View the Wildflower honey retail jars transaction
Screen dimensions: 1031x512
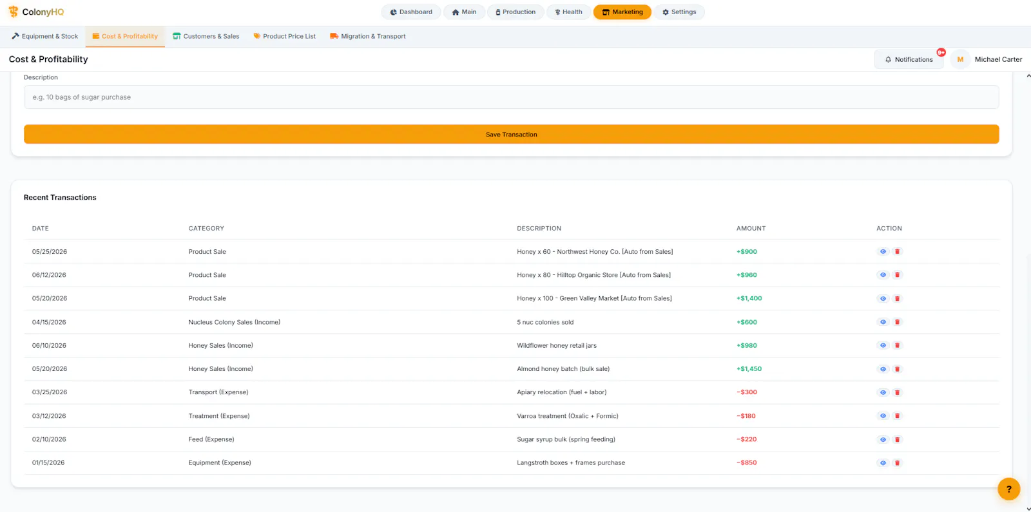coord(883,346)
